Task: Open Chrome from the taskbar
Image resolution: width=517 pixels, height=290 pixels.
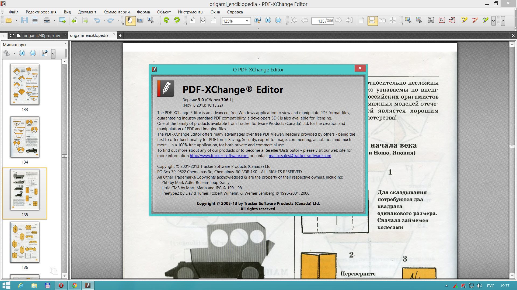Action: click(75, 285)
